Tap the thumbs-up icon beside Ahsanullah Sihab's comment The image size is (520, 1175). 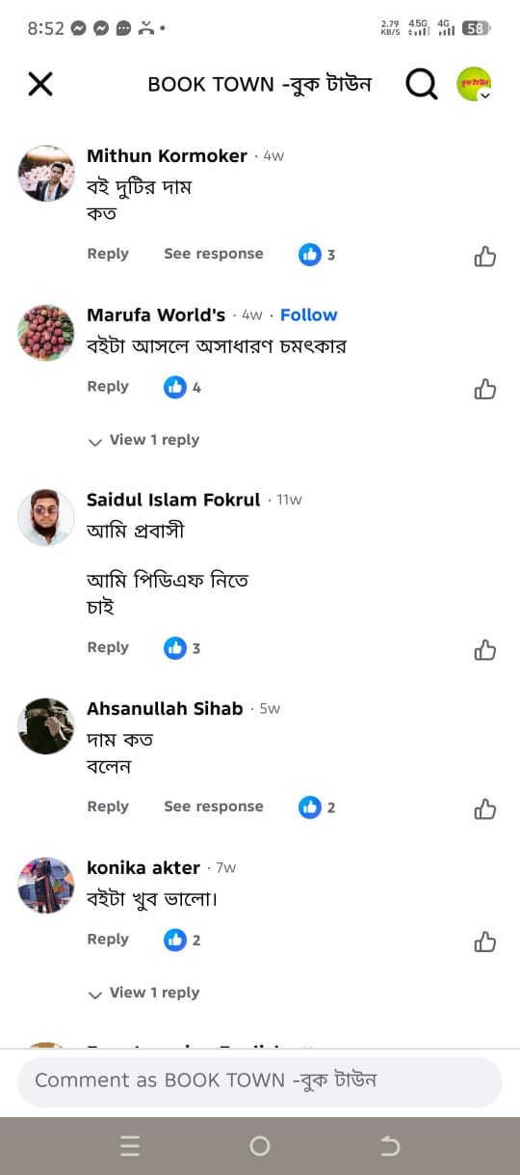[x=485, y=808]
